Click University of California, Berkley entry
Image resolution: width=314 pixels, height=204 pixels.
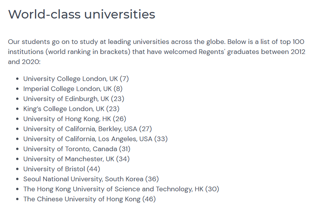(x=87, y=129)
